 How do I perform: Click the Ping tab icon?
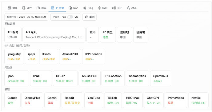(x=85, y=8)
